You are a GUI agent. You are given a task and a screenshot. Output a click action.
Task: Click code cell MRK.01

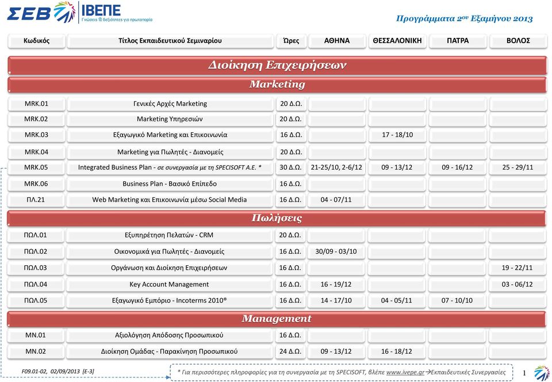(x=36, y=104)
